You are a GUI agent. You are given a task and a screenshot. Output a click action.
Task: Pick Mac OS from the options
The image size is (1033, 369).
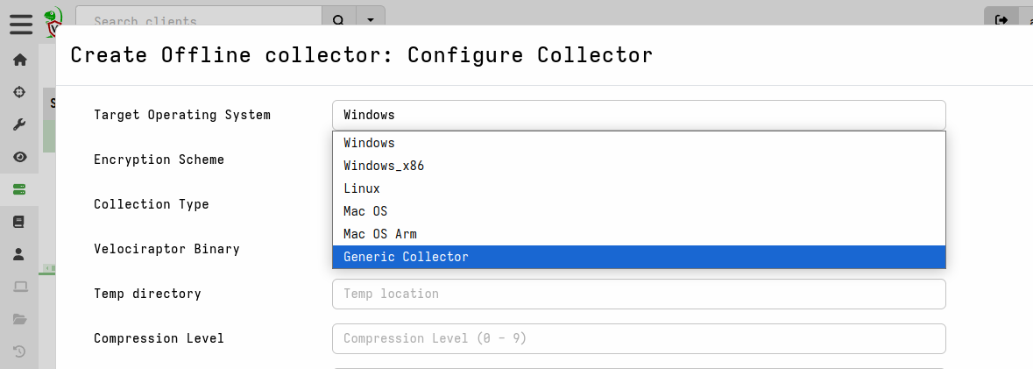(x=365, y=211)
